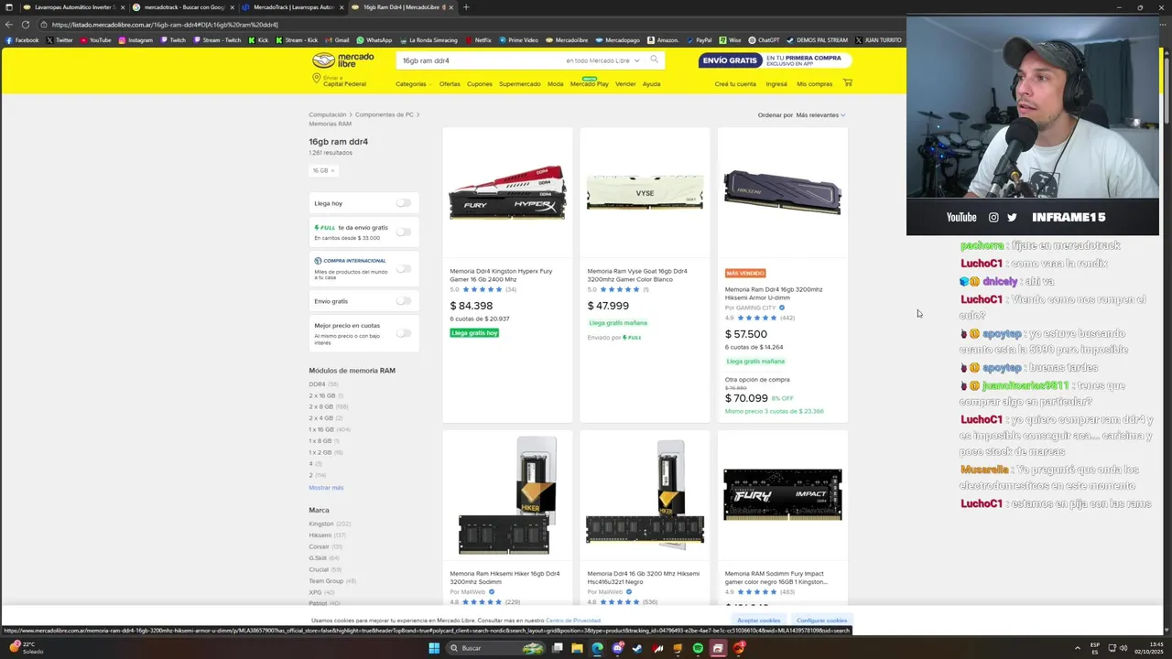Open the WhatsApp bookmark
Viewport: 1172px width, 659px height.
374,40
